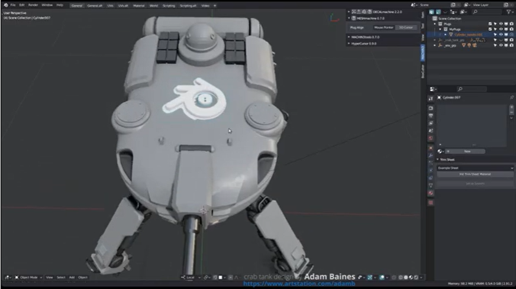This screenshot has width=516, height=289.
Task: Toggle visibility eye of highlighted Cylinder row
Action: pyautogui.click(x=501, y=34)
